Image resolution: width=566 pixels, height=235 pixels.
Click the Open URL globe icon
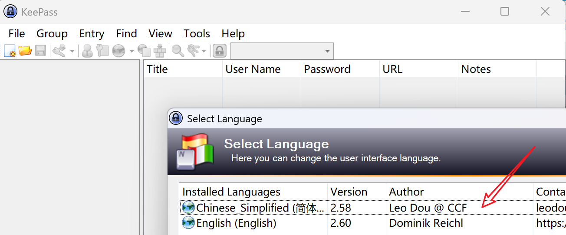pyautogui.click(x=118, y=51)
